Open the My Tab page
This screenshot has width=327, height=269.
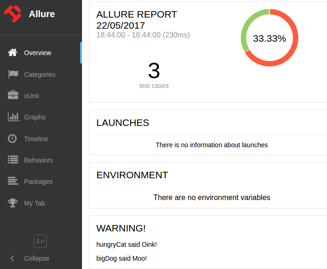pyautogui.click(x=41, y=203)
